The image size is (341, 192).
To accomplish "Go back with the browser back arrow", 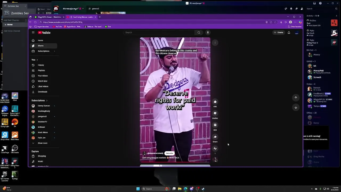I will click(30, 22).
